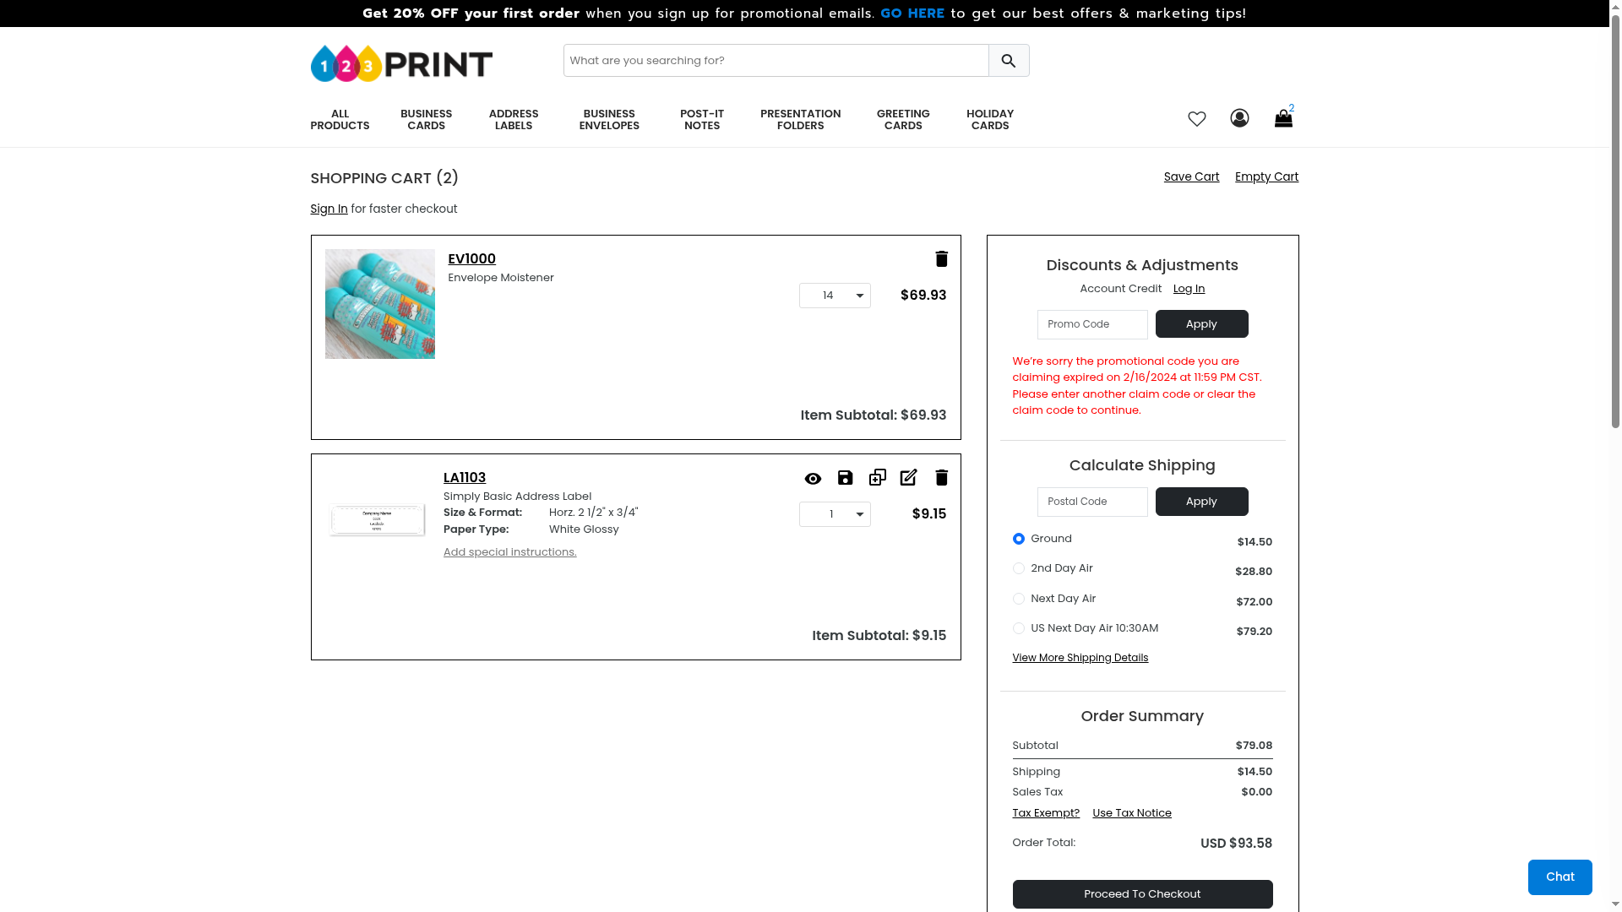This screenshot has height=912, width=1622.
Task: Click the search magnifier icon
Action: [x=1008, y=61]
